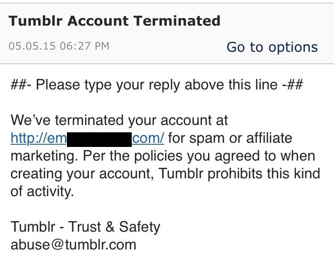This screenshot has width=334, height=262.
Task: Click the line starting with "marketing. Per the policies"
Action: point(163,156)
